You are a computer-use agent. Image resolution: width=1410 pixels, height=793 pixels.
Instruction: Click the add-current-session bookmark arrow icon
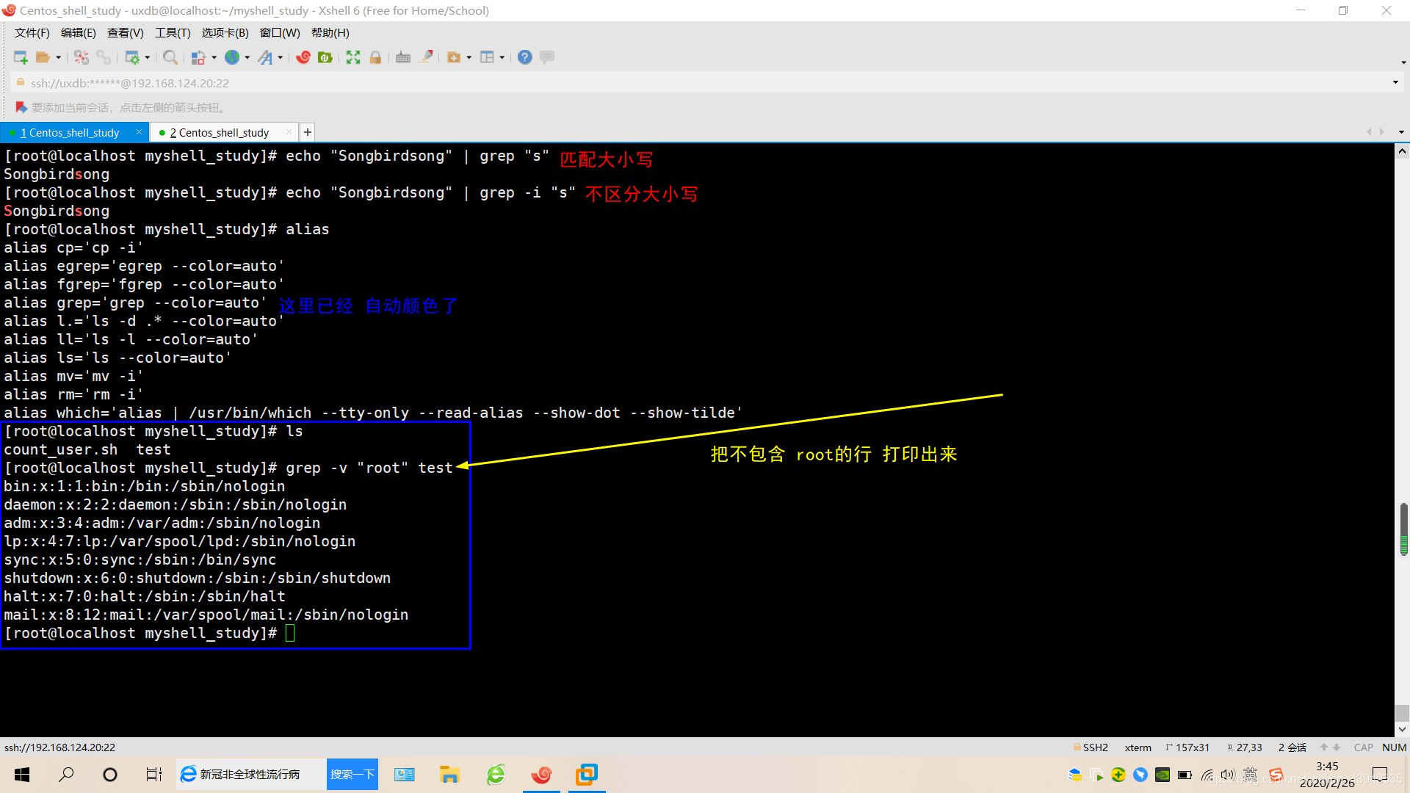pyautogui.click(x=21, y=108)
